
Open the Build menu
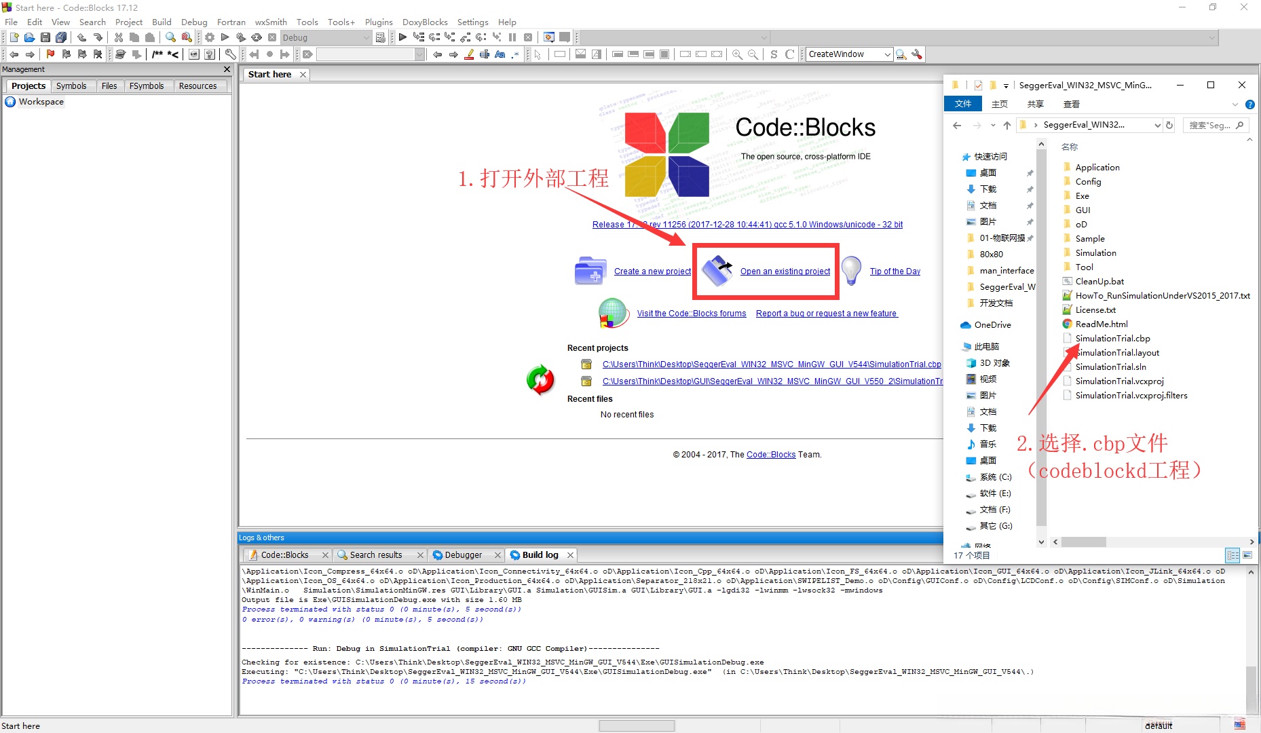pyautogui.click(x=162, y=22)
